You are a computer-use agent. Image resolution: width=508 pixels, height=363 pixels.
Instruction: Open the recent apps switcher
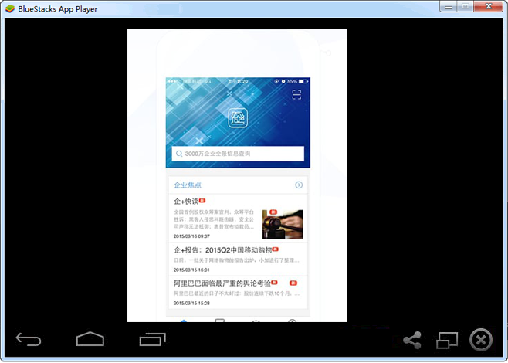[x=153, y=339]
